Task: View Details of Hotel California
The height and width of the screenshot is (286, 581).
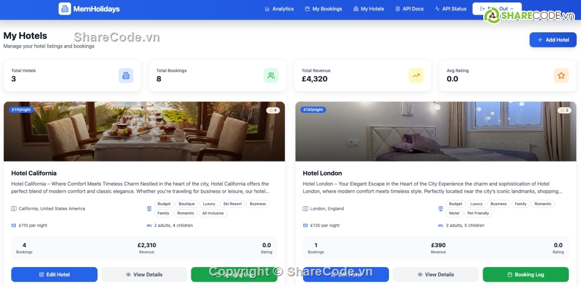Action: tap(144, 274)
